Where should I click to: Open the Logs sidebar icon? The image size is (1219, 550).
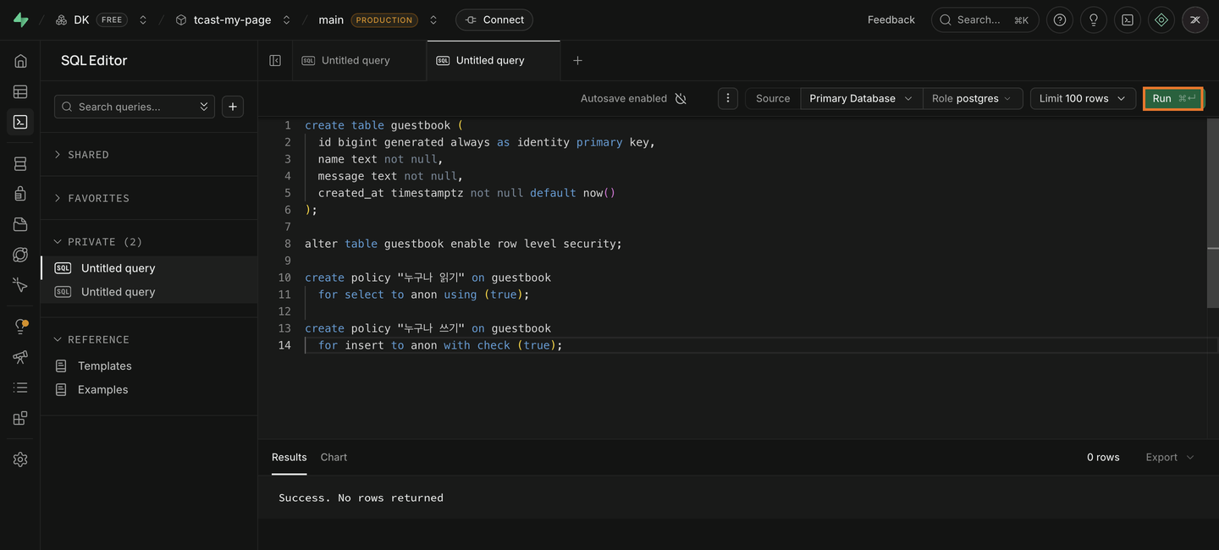coord(20,388)
